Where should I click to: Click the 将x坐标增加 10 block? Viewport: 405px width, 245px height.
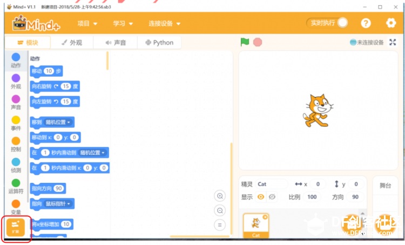pyautogui.click(x=52, y=224)
